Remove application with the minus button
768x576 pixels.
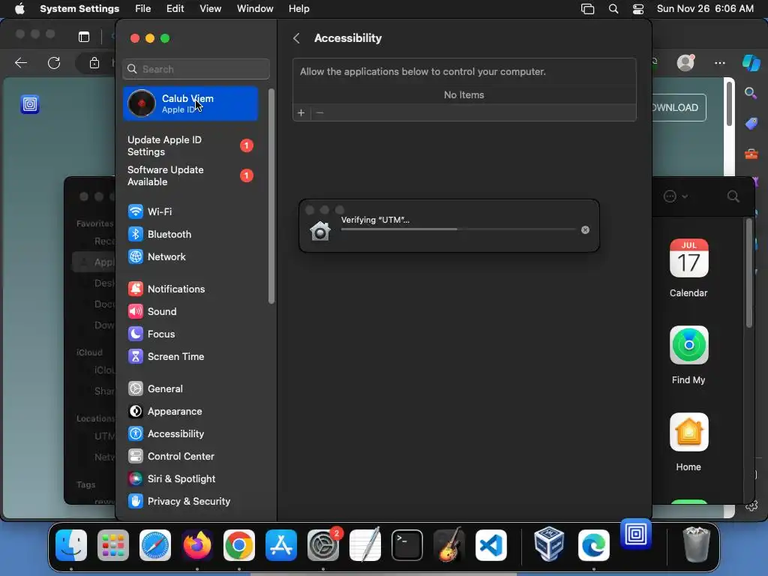click(x=319, y=113)
